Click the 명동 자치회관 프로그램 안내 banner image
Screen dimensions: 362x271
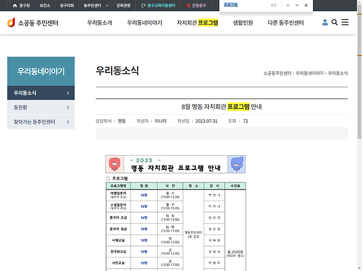coord(176,164)
